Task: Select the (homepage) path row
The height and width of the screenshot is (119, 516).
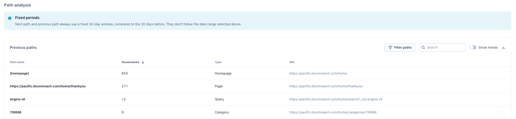Action: point(257,73)
